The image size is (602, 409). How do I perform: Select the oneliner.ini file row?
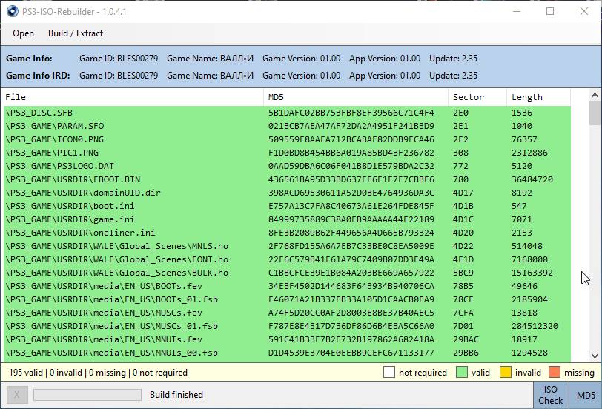(287, 233)
